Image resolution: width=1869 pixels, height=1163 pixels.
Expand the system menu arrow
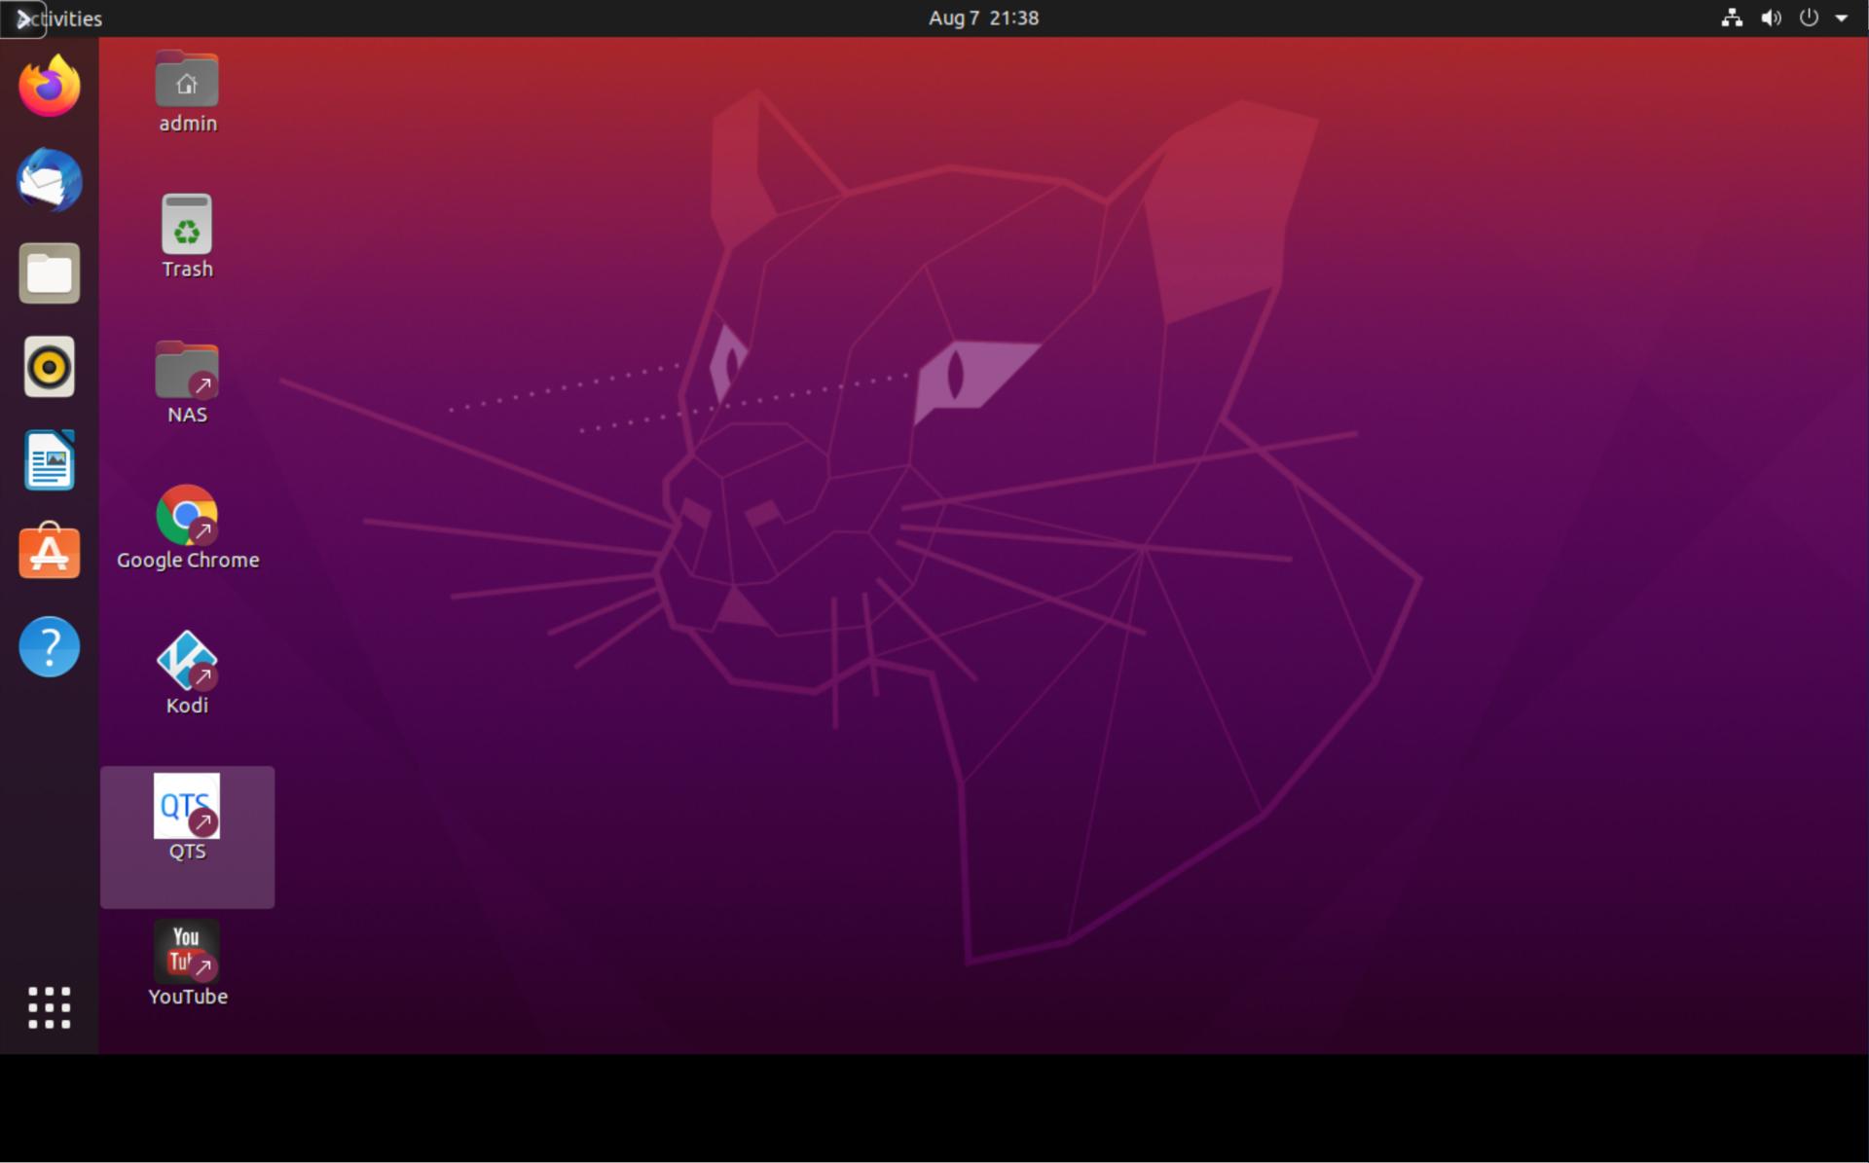tap(1842, 18)
